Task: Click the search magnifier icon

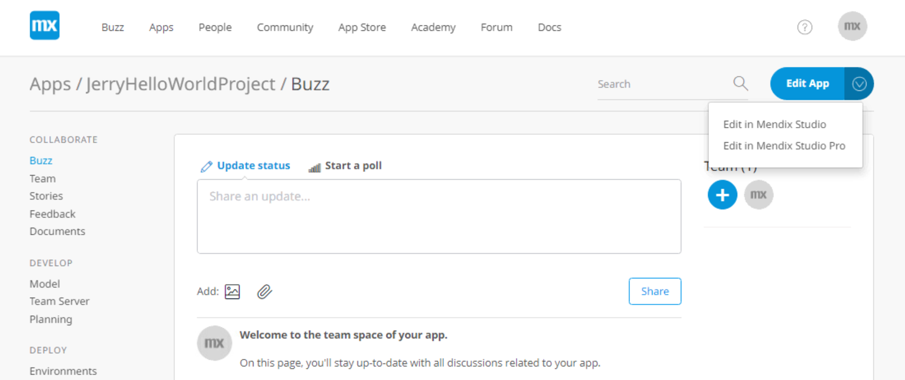Action: [x=740, y=83]
